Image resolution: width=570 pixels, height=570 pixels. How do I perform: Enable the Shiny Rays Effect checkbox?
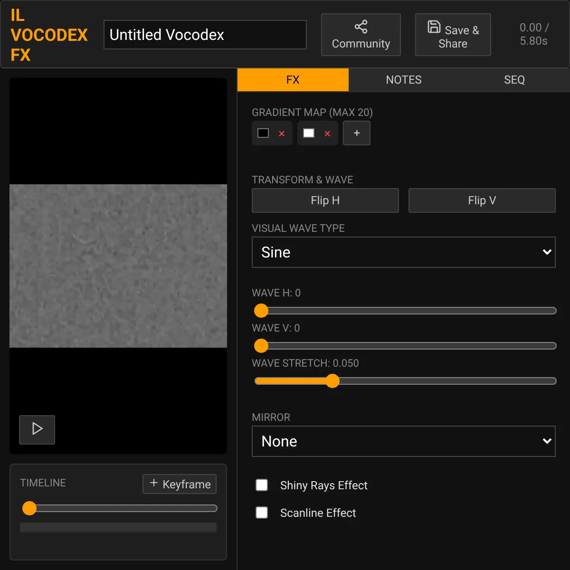[x=262, y=485]
